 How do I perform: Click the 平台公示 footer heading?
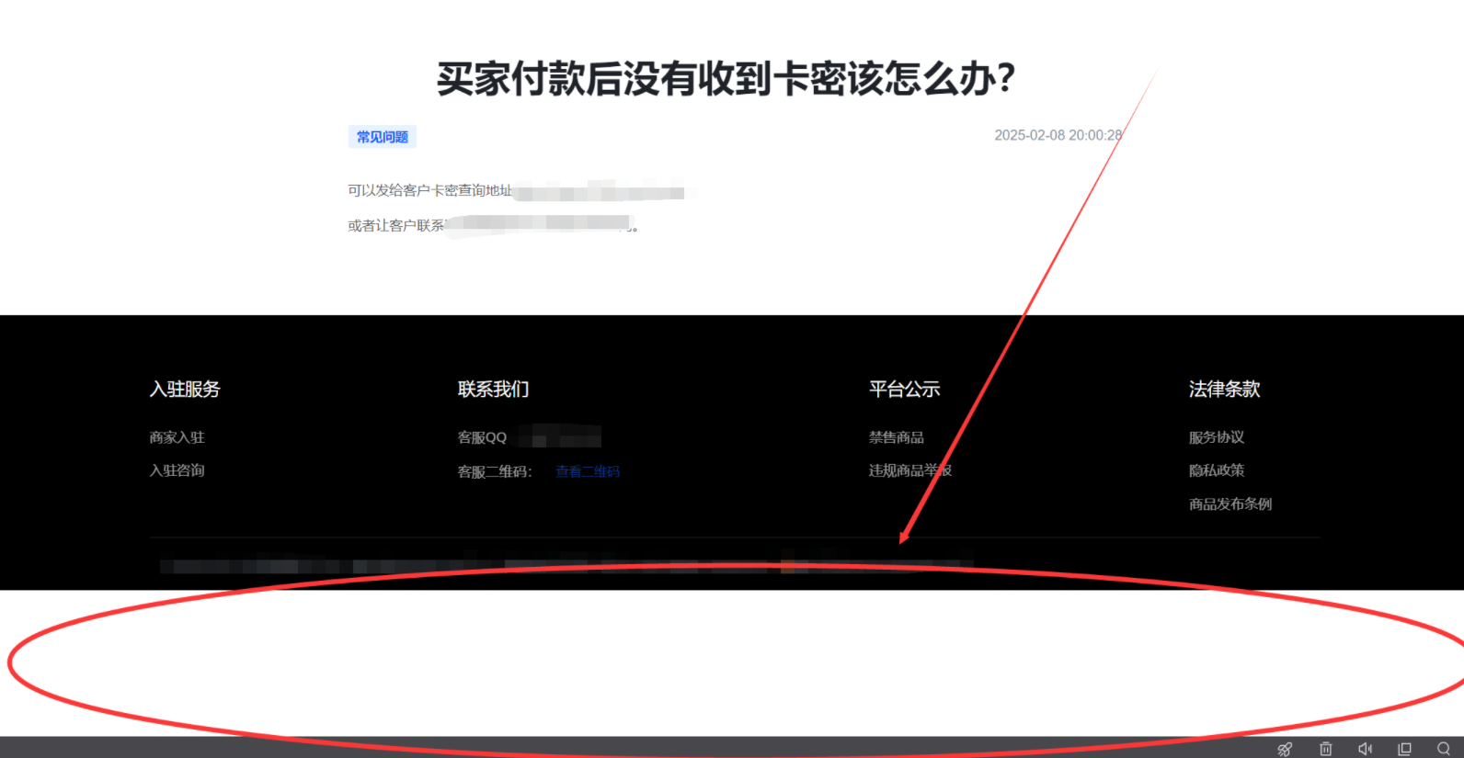tap(905, 390)
